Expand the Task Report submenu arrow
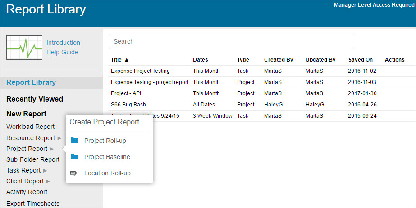Screen dimensions: 416x208 (x=45, y=171)
